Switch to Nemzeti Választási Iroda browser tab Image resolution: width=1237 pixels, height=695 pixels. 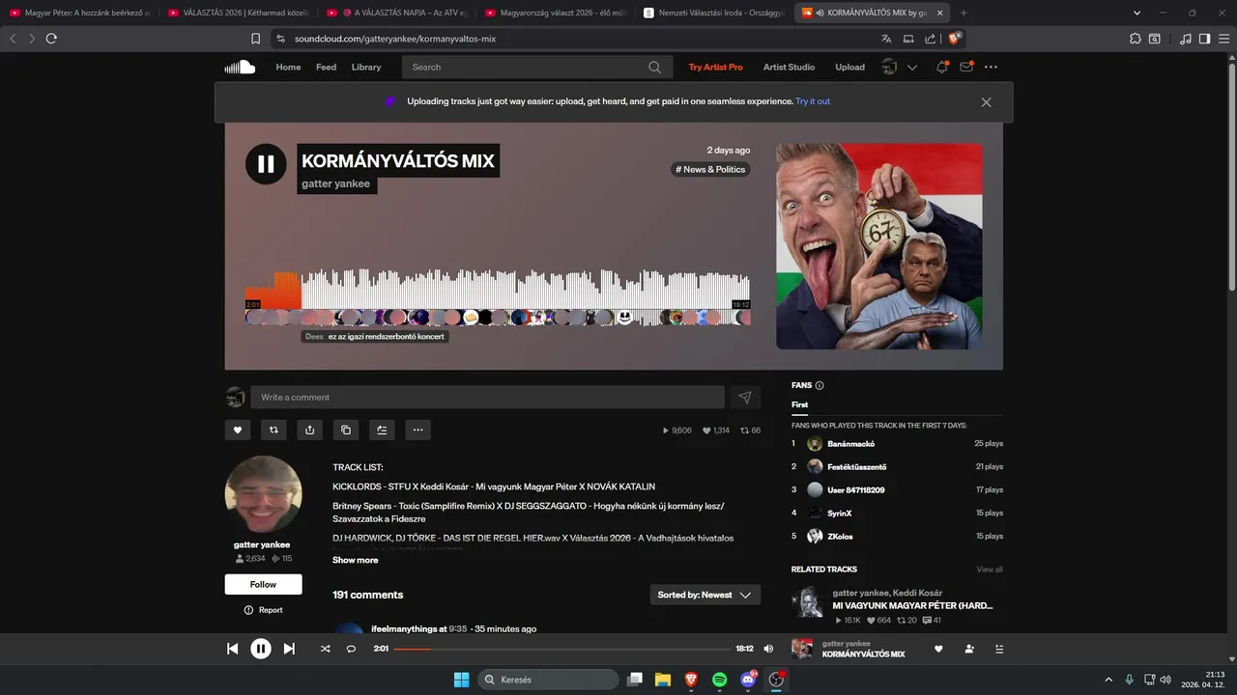tap(714, 13)
